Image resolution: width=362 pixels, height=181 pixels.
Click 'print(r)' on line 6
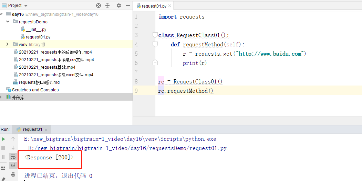tap(195, 63)
